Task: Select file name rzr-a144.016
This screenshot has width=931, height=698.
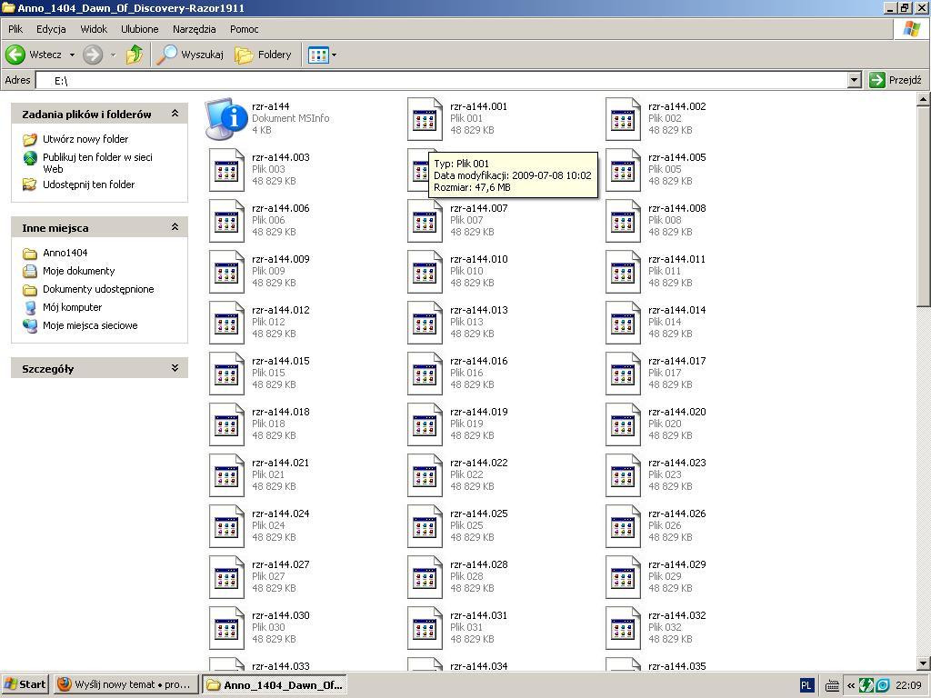Action: click(x=478, y=362)
